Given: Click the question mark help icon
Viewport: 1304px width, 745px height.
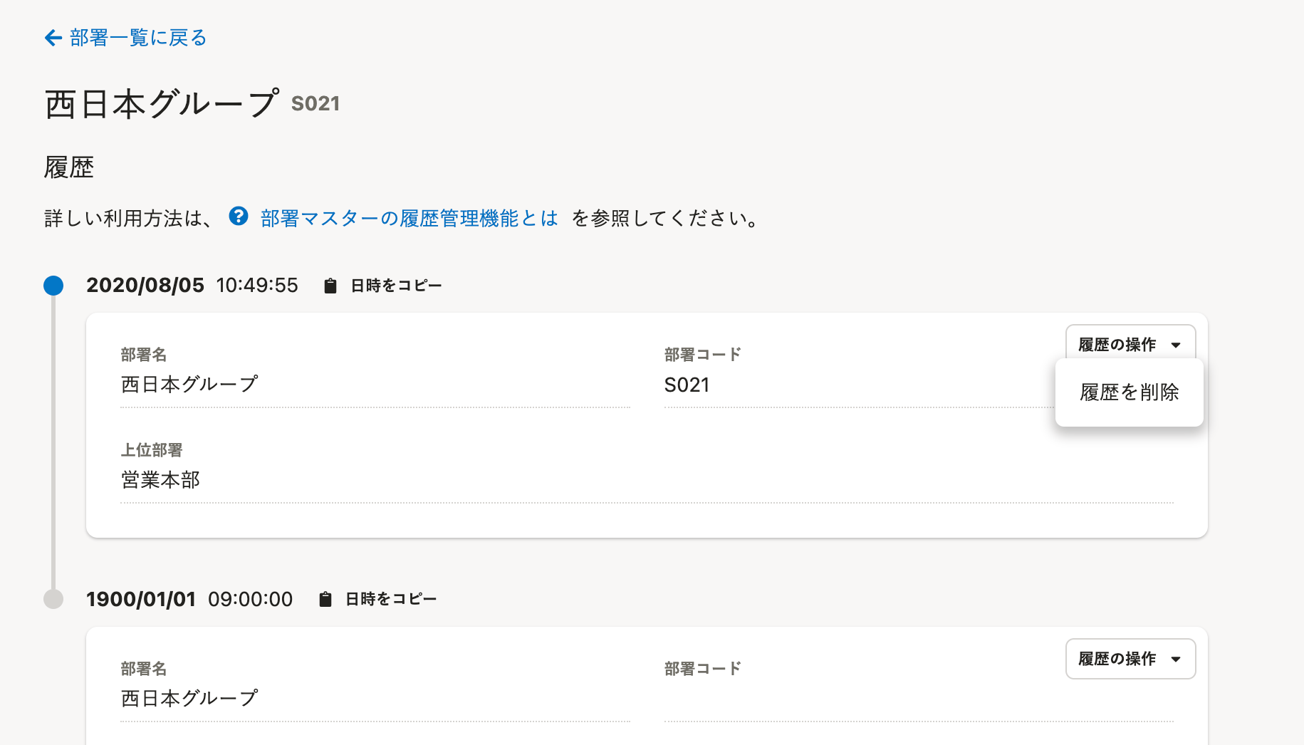Looking at the screenshot, I should 239,216.
